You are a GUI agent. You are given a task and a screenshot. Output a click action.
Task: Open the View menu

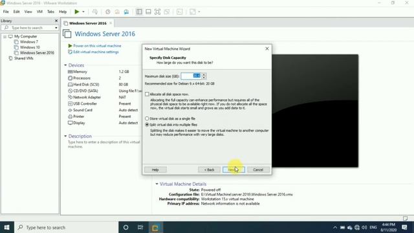28,12
